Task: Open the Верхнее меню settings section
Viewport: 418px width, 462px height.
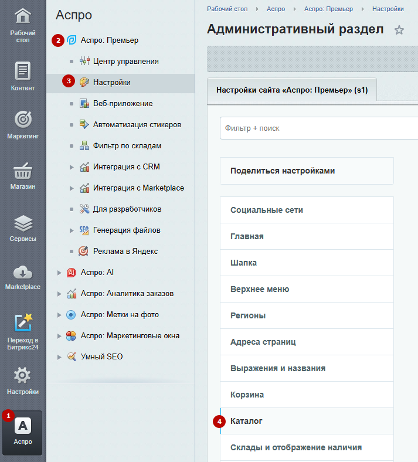Action: (307, 289)
